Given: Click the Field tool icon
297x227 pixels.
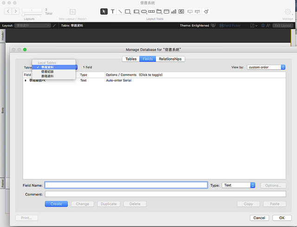Looking at the screenshot, I should (190, 12).
